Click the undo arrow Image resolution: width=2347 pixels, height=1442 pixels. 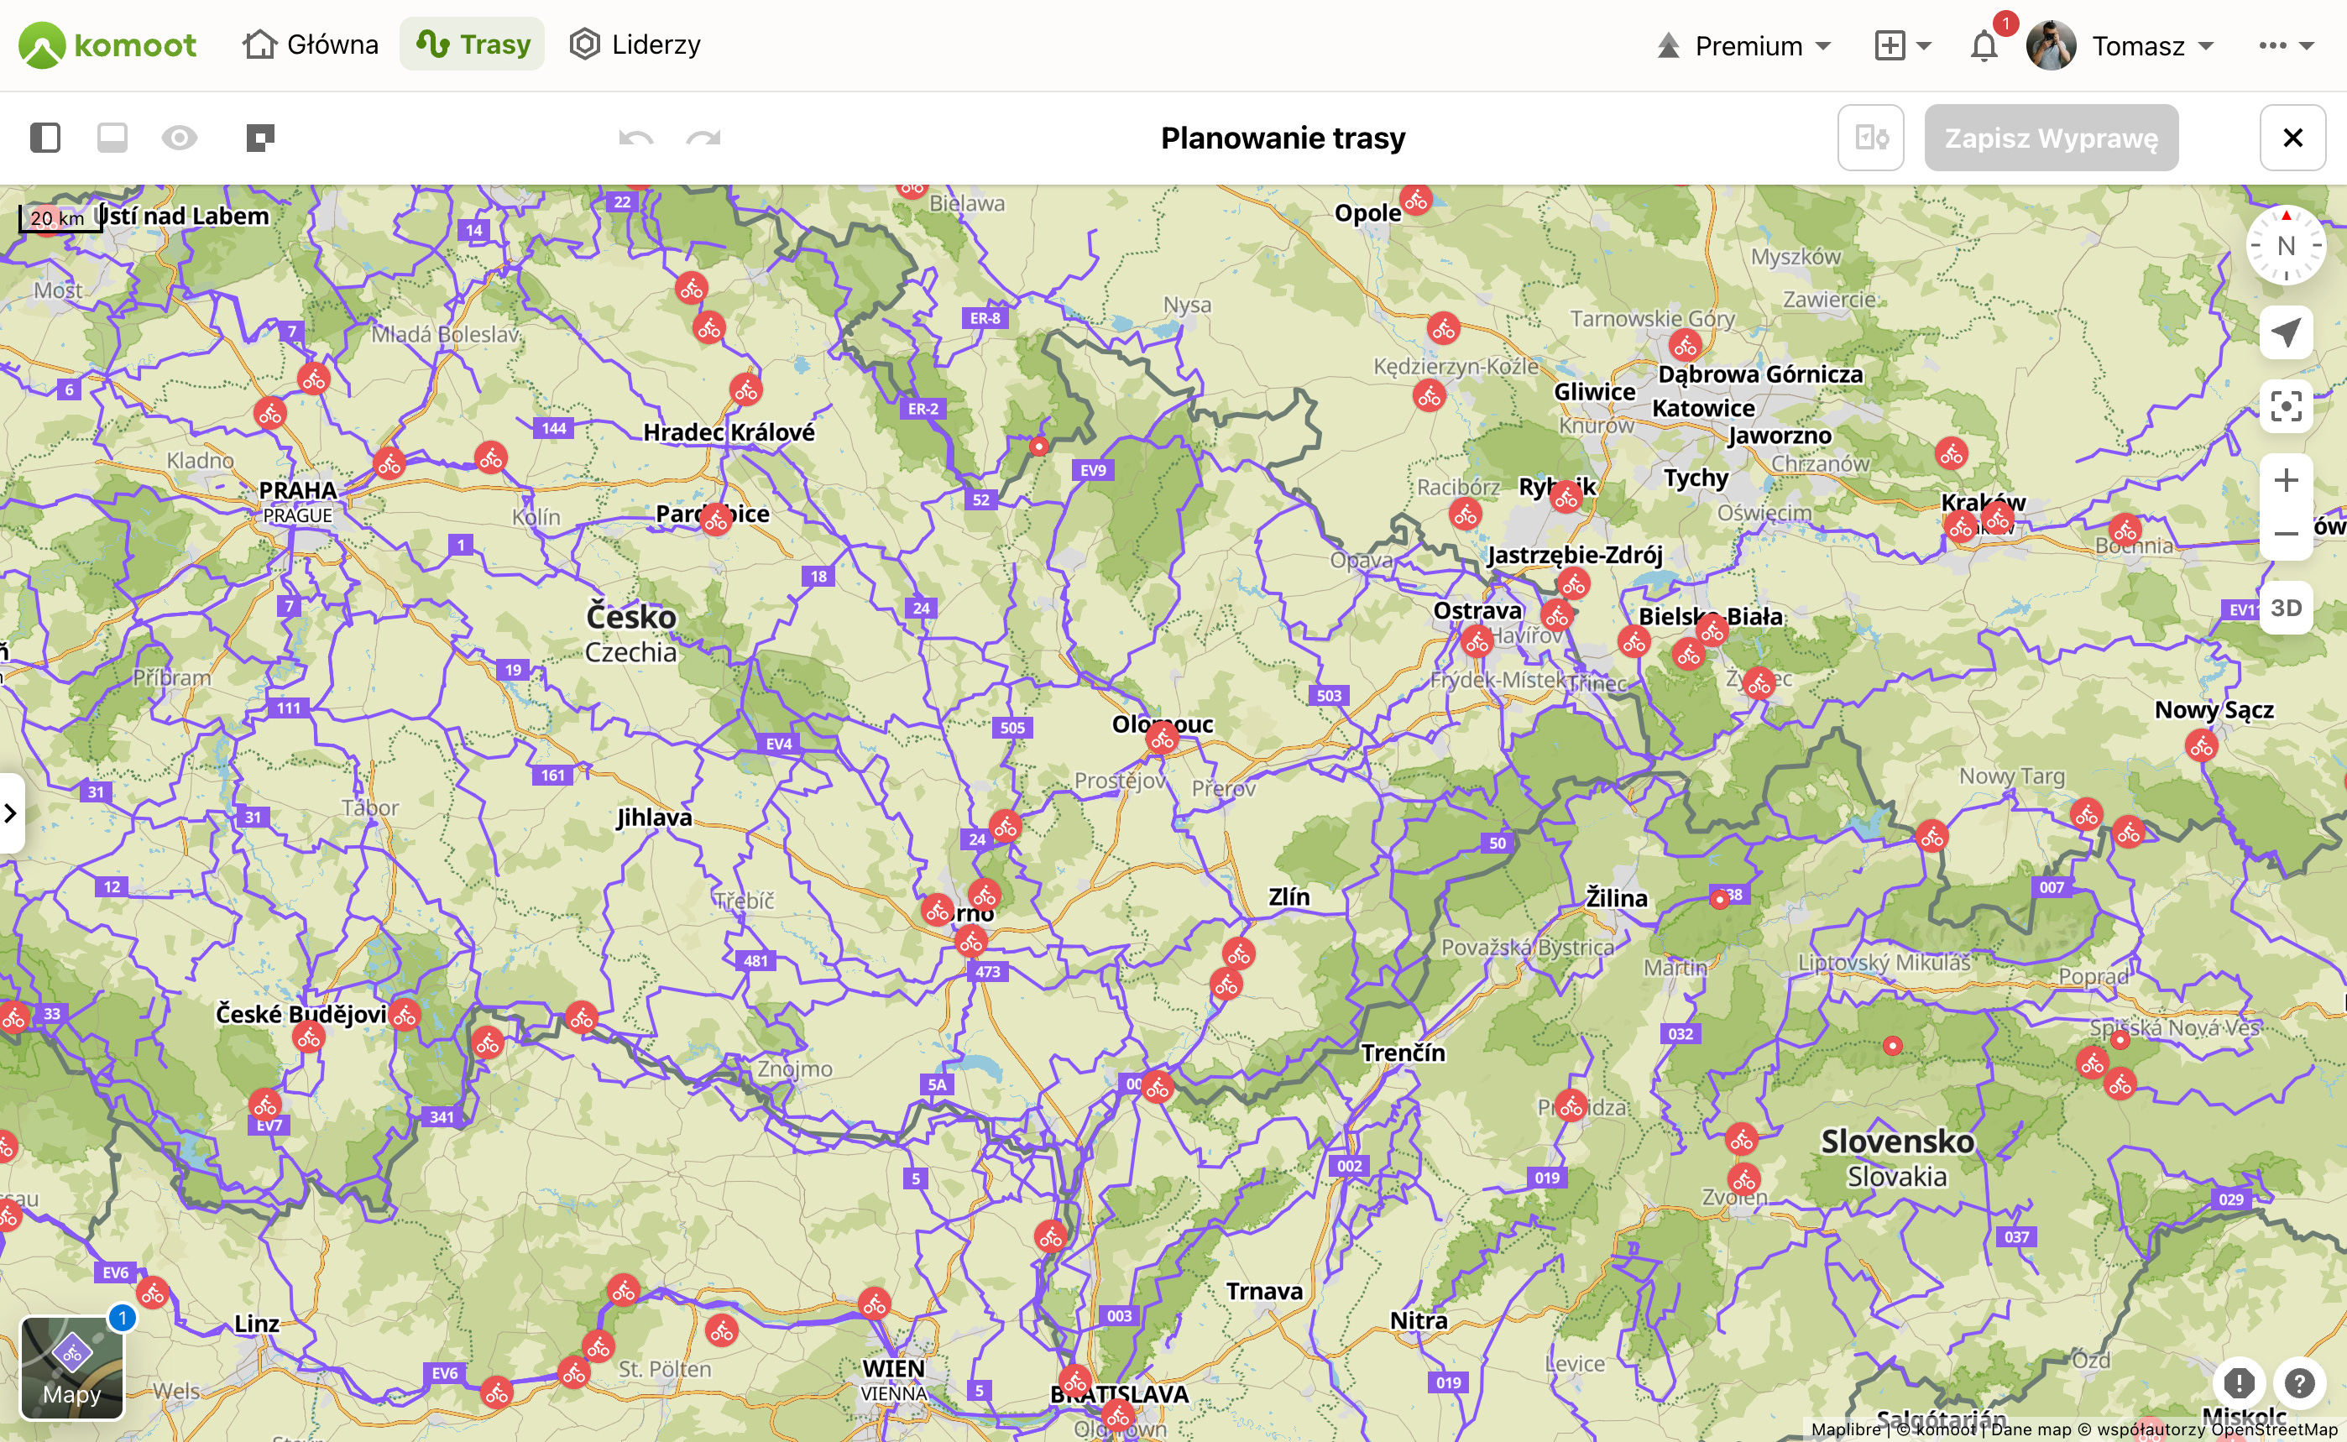(635, 138)
